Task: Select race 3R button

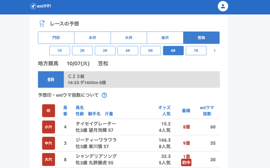Action: tap(105, 51)
